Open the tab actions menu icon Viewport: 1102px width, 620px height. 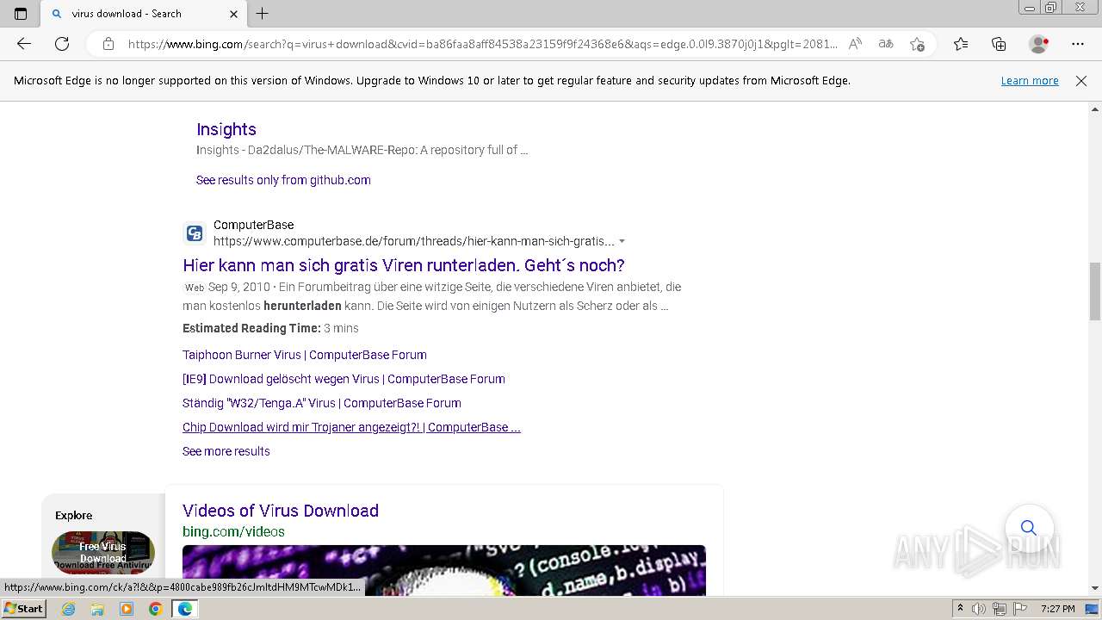click(21, 14)
